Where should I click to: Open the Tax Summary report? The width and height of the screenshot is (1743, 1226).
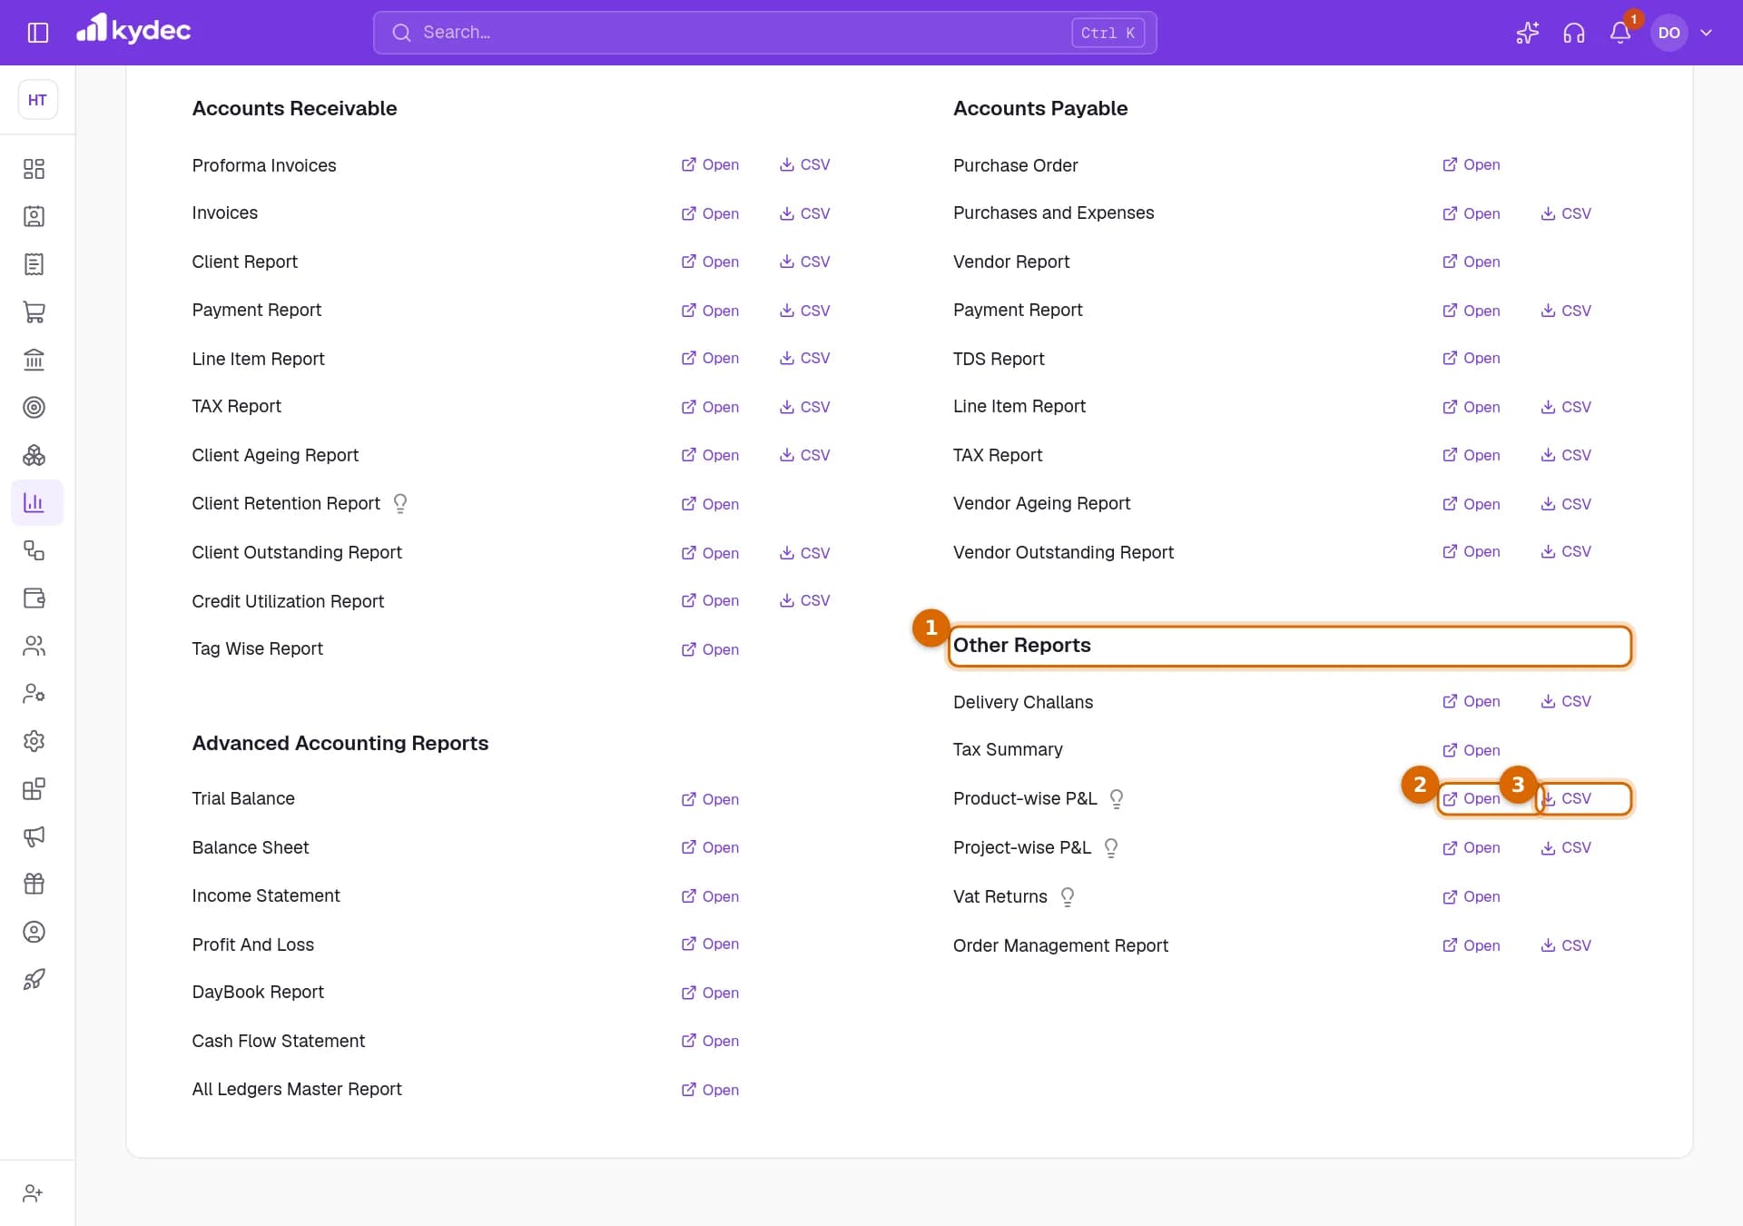pos(1471,751)
